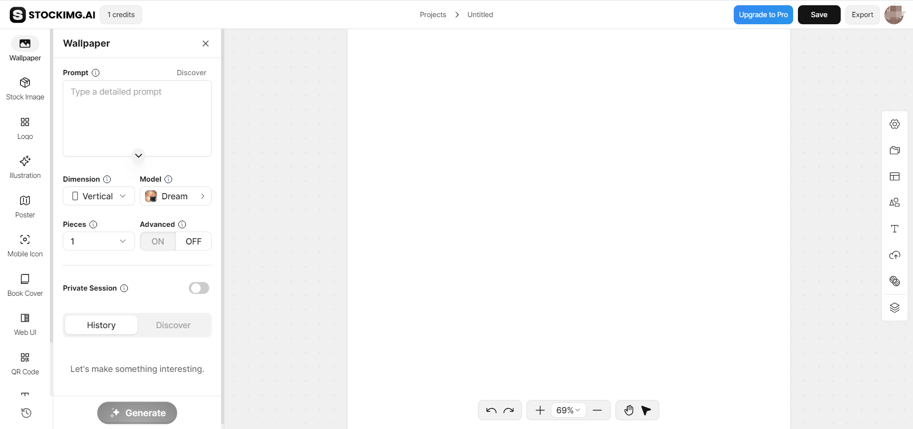Viewport: 913px width, 429px height.
Task: Turn Advanced settings ON
Action: pos(158,242)
